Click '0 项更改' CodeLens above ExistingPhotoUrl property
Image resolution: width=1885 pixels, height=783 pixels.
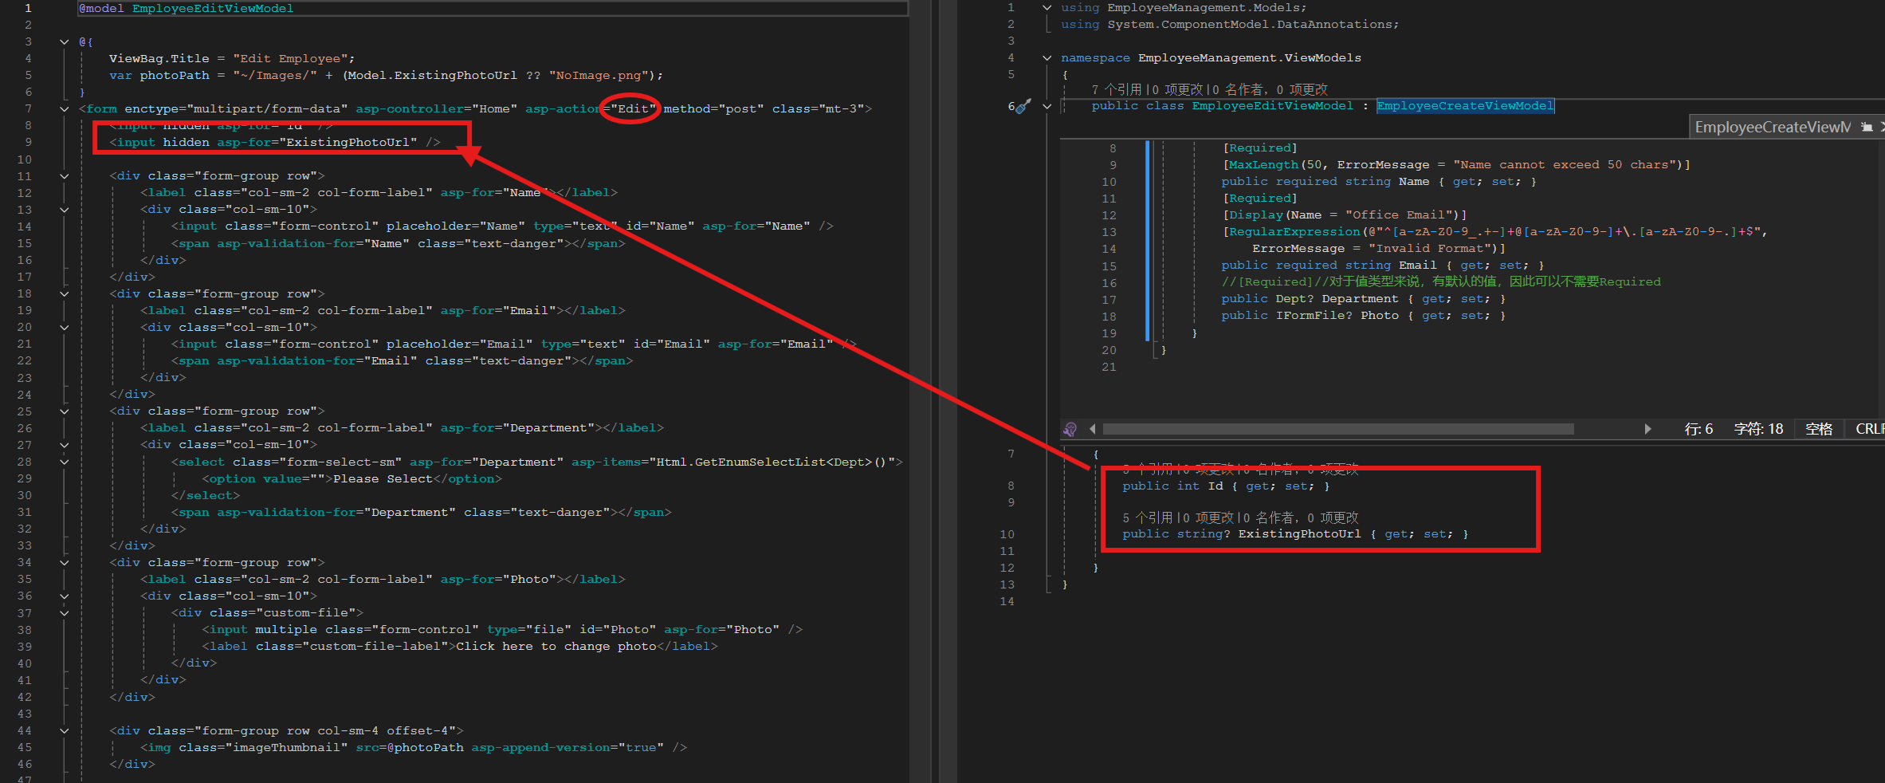coord(1207,517)
